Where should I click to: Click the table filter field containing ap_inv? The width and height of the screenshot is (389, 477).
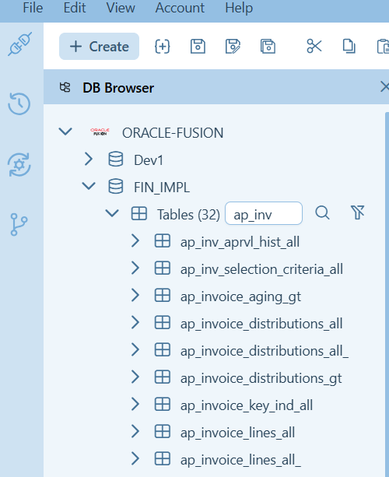click(x=264, y=213)
